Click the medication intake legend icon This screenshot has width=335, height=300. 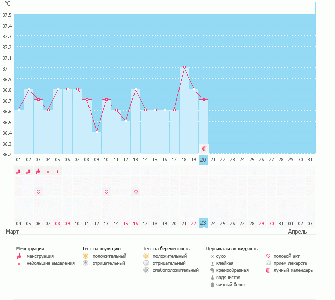pyautogui.click(x=269, y=263)
